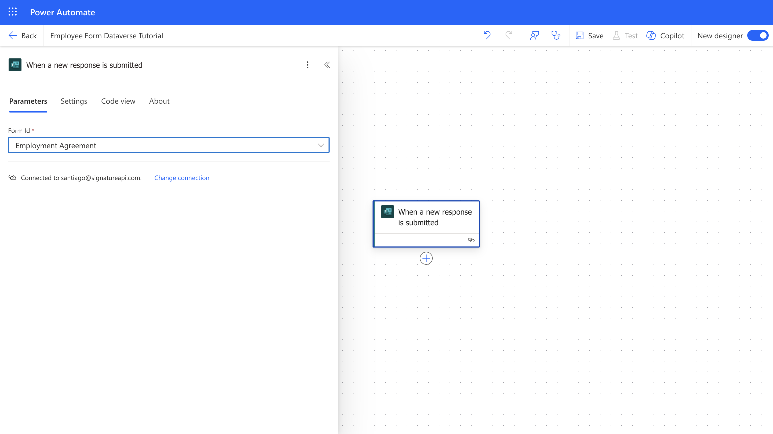Collapse the panel with double chevron
This screenshot has width=773, height=434.
tap(327, 65)
